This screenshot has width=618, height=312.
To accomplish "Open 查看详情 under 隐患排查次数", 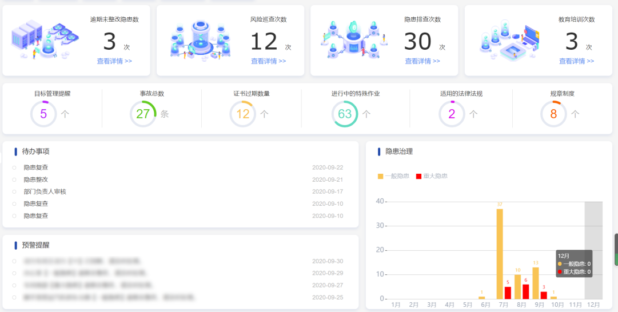I will 422,61.
